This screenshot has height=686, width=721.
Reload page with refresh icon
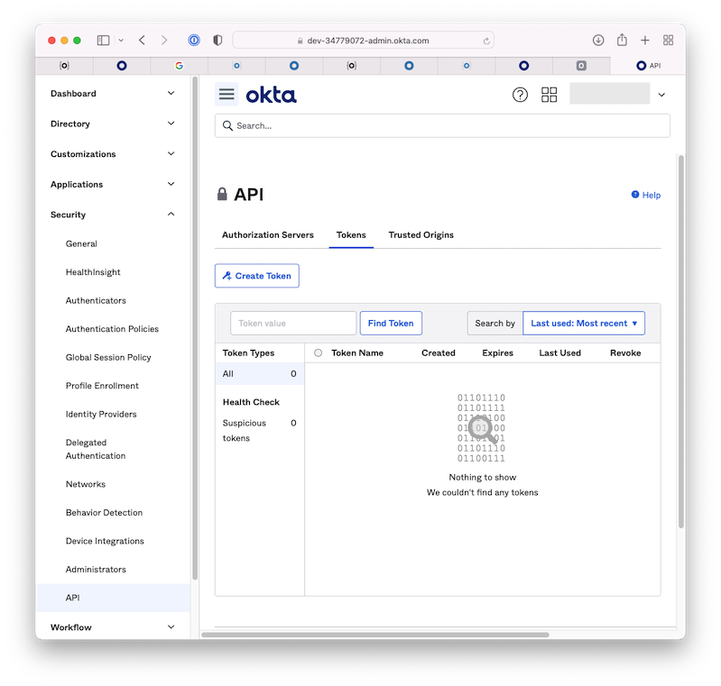[x=486, y=41]
